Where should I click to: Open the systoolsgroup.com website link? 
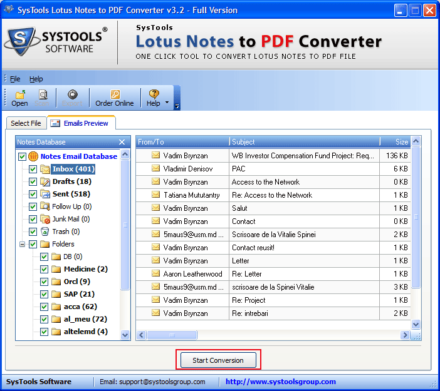[281, 382]
